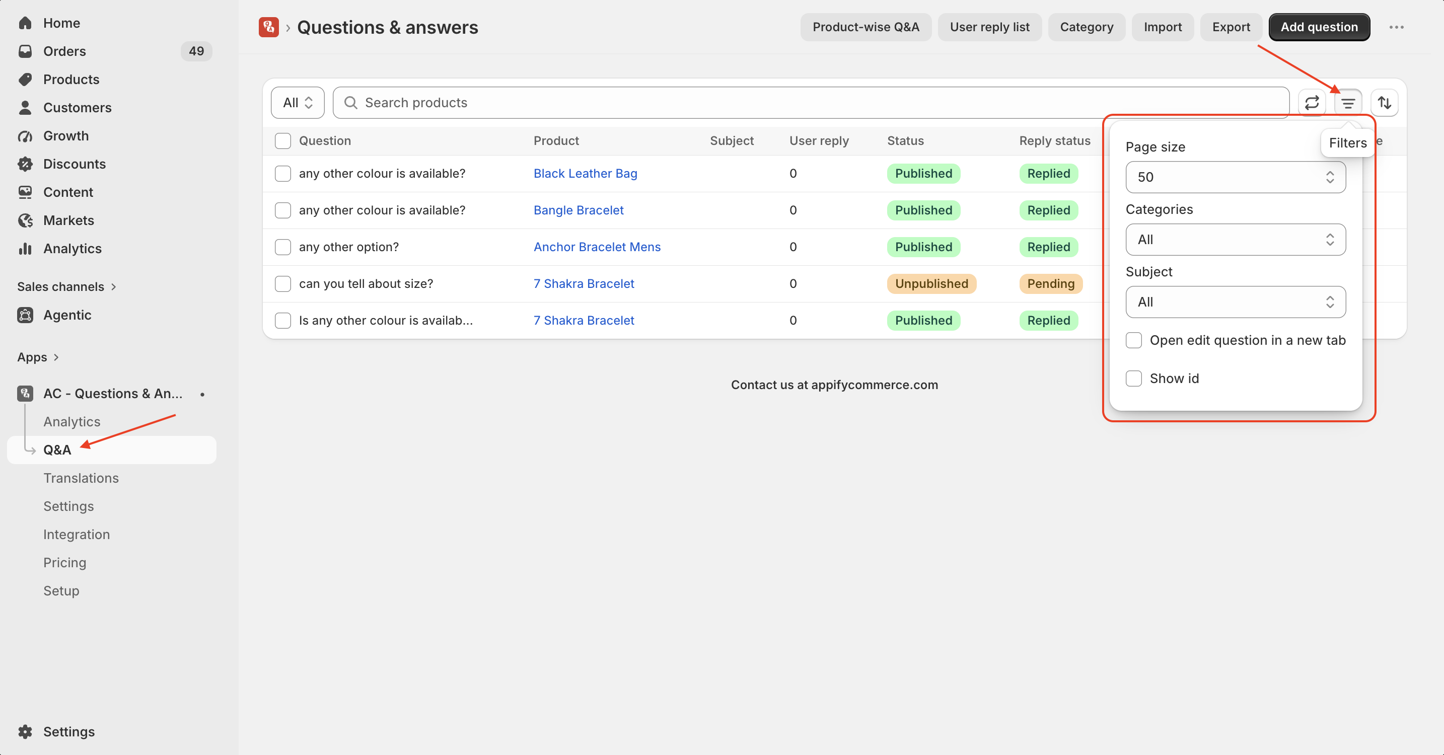1444x755 pixels.
Task: Expand the Apps section
Action: [38, 357]
